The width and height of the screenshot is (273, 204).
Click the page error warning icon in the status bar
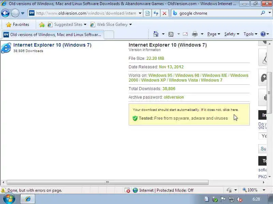3,190
